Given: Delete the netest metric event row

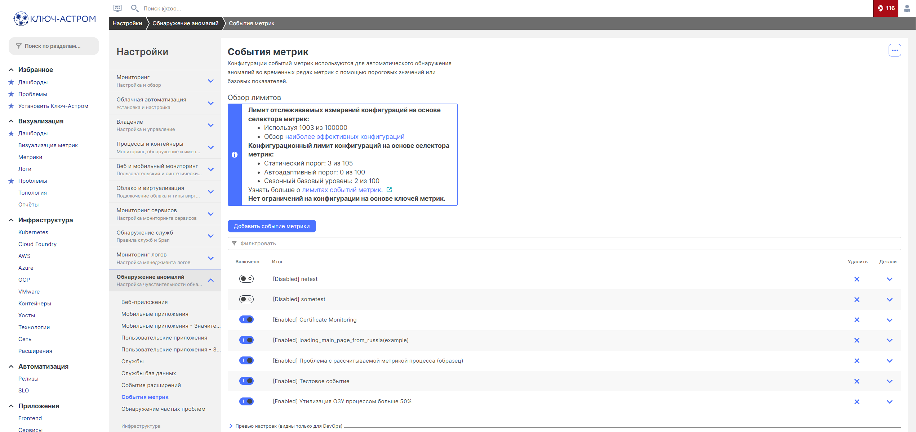Looking at the screenshot, I should click(x=857, y=279).
